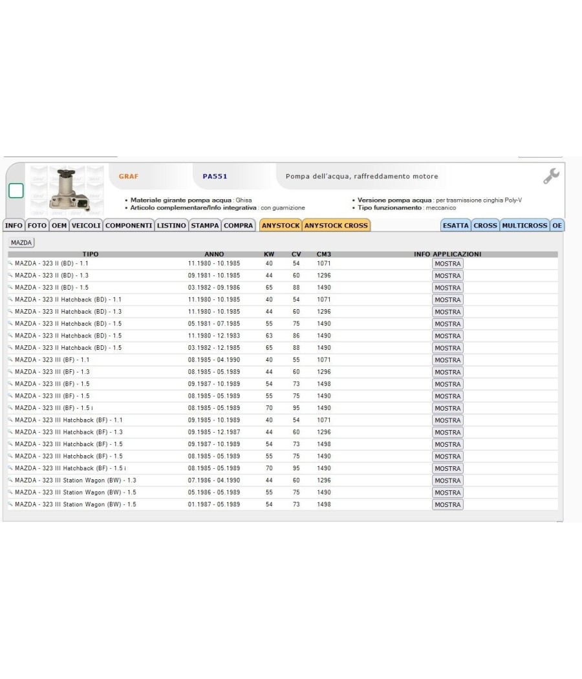Click magnifier icon beside 323 III (BF) 1.5 i
582x679 pixels.
[10, 407]
